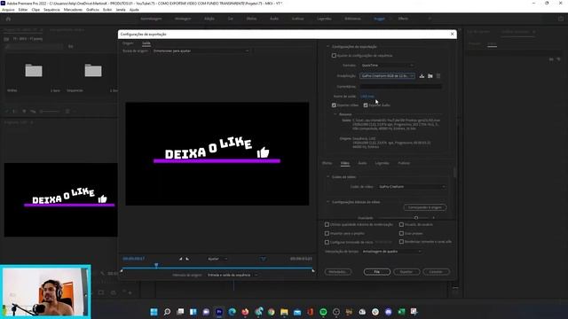Check the 'Visualiz.' checkbox beside maximum render quality

click(401, 224)
